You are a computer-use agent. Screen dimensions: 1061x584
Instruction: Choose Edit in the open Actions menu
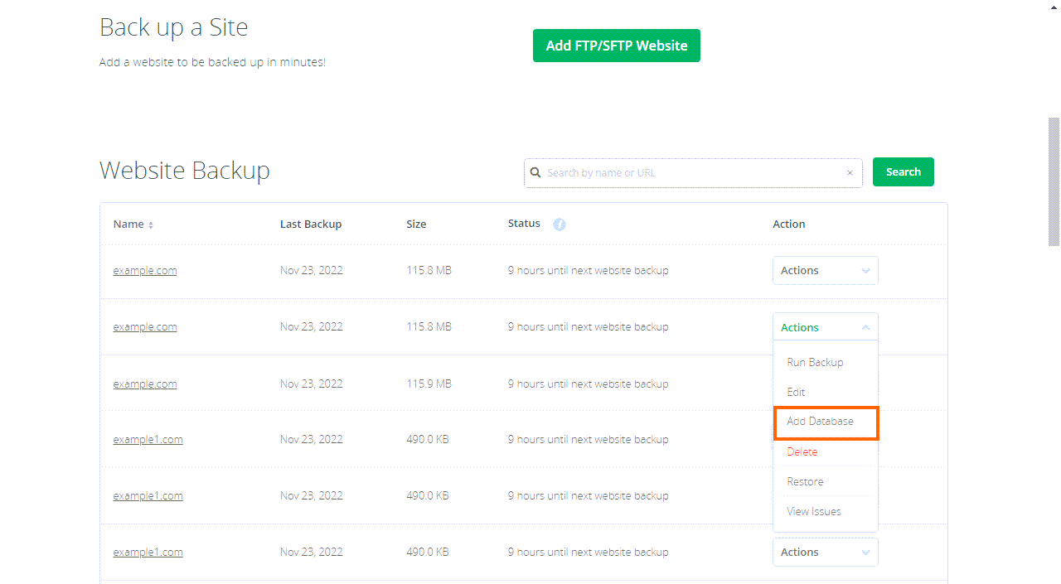point(796,392)
